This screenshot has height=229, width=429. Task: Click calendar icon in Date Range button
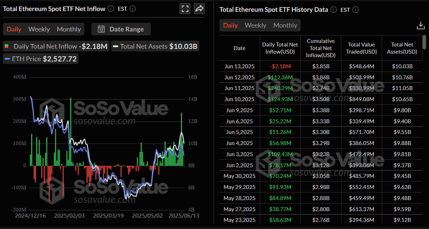tap(101, 29)
